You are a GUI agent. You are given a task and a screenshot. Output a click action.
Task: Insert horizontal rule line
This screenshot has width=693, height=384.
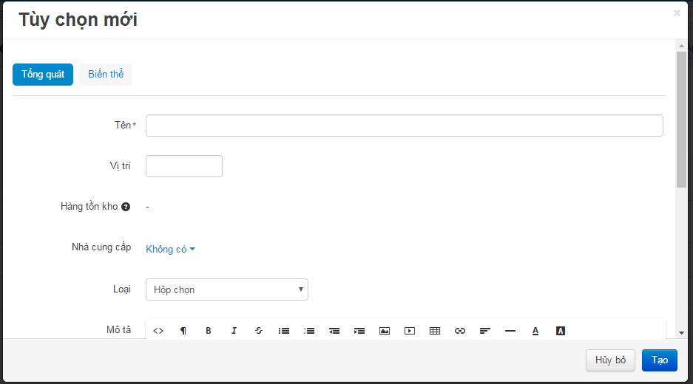tap(510, 331)
